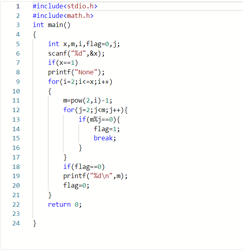This screenshot has height=252, width=243.
Task: Click the return 0 statement
Action: click(65, 204)
